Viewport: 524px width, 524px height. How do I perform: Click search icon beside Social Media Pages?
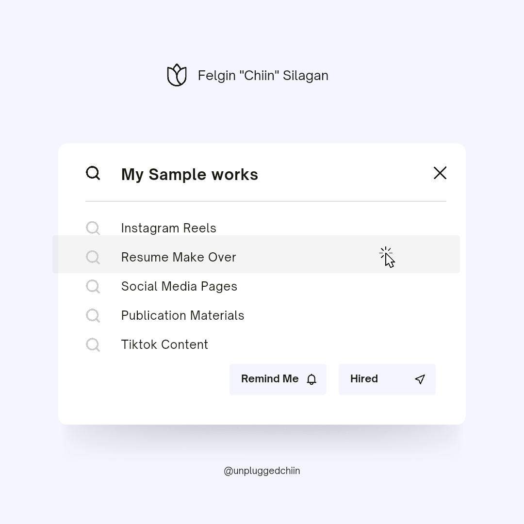[x=93, y=286]
